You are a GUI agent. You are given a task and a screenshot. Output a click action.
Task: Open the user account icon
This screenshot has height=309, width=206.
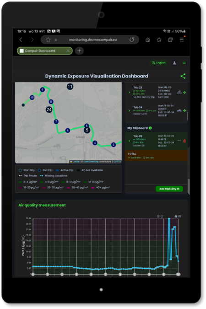[174, 63]
